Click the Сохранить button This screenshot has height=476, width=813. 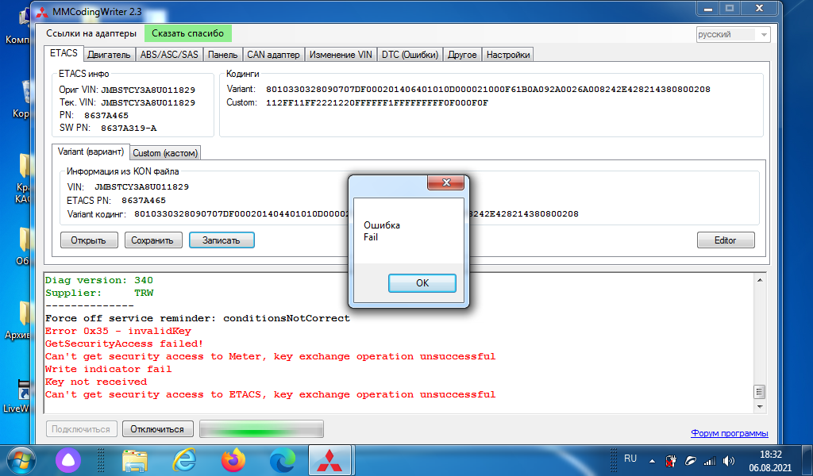(152, 240)
